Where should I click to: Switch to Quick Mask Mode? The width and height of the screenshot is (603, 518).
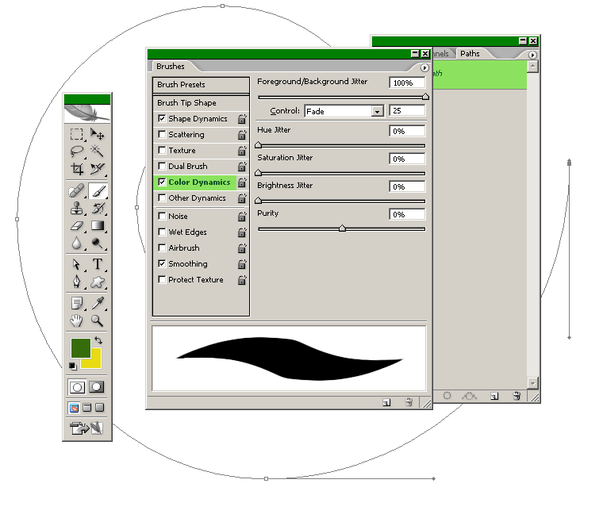pos(97,387)
